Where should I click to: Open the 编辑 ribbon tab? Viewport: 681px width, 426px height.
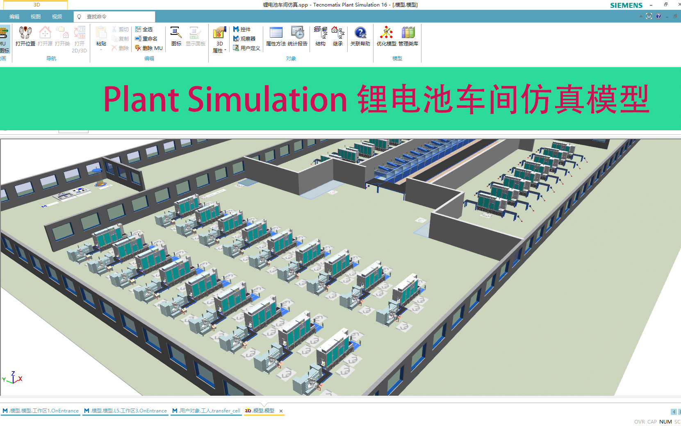point(15,17)
